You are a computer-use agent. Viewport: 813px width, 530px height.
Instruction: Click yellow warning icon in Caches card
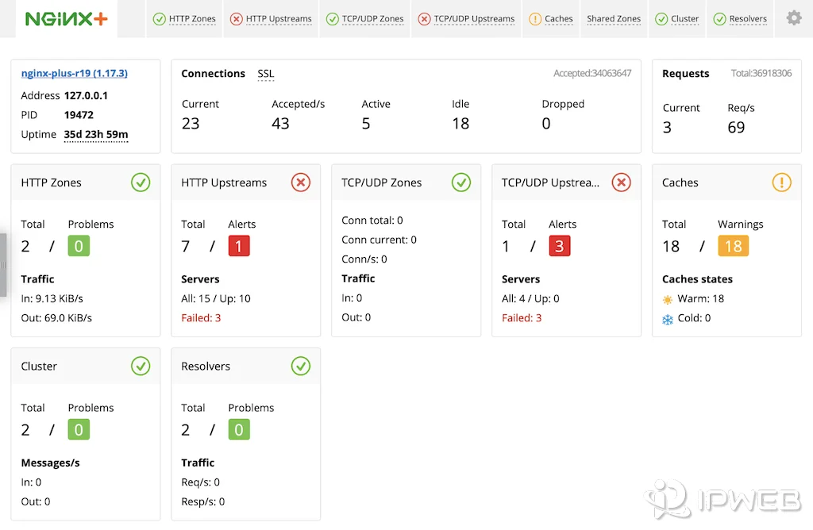781,182
